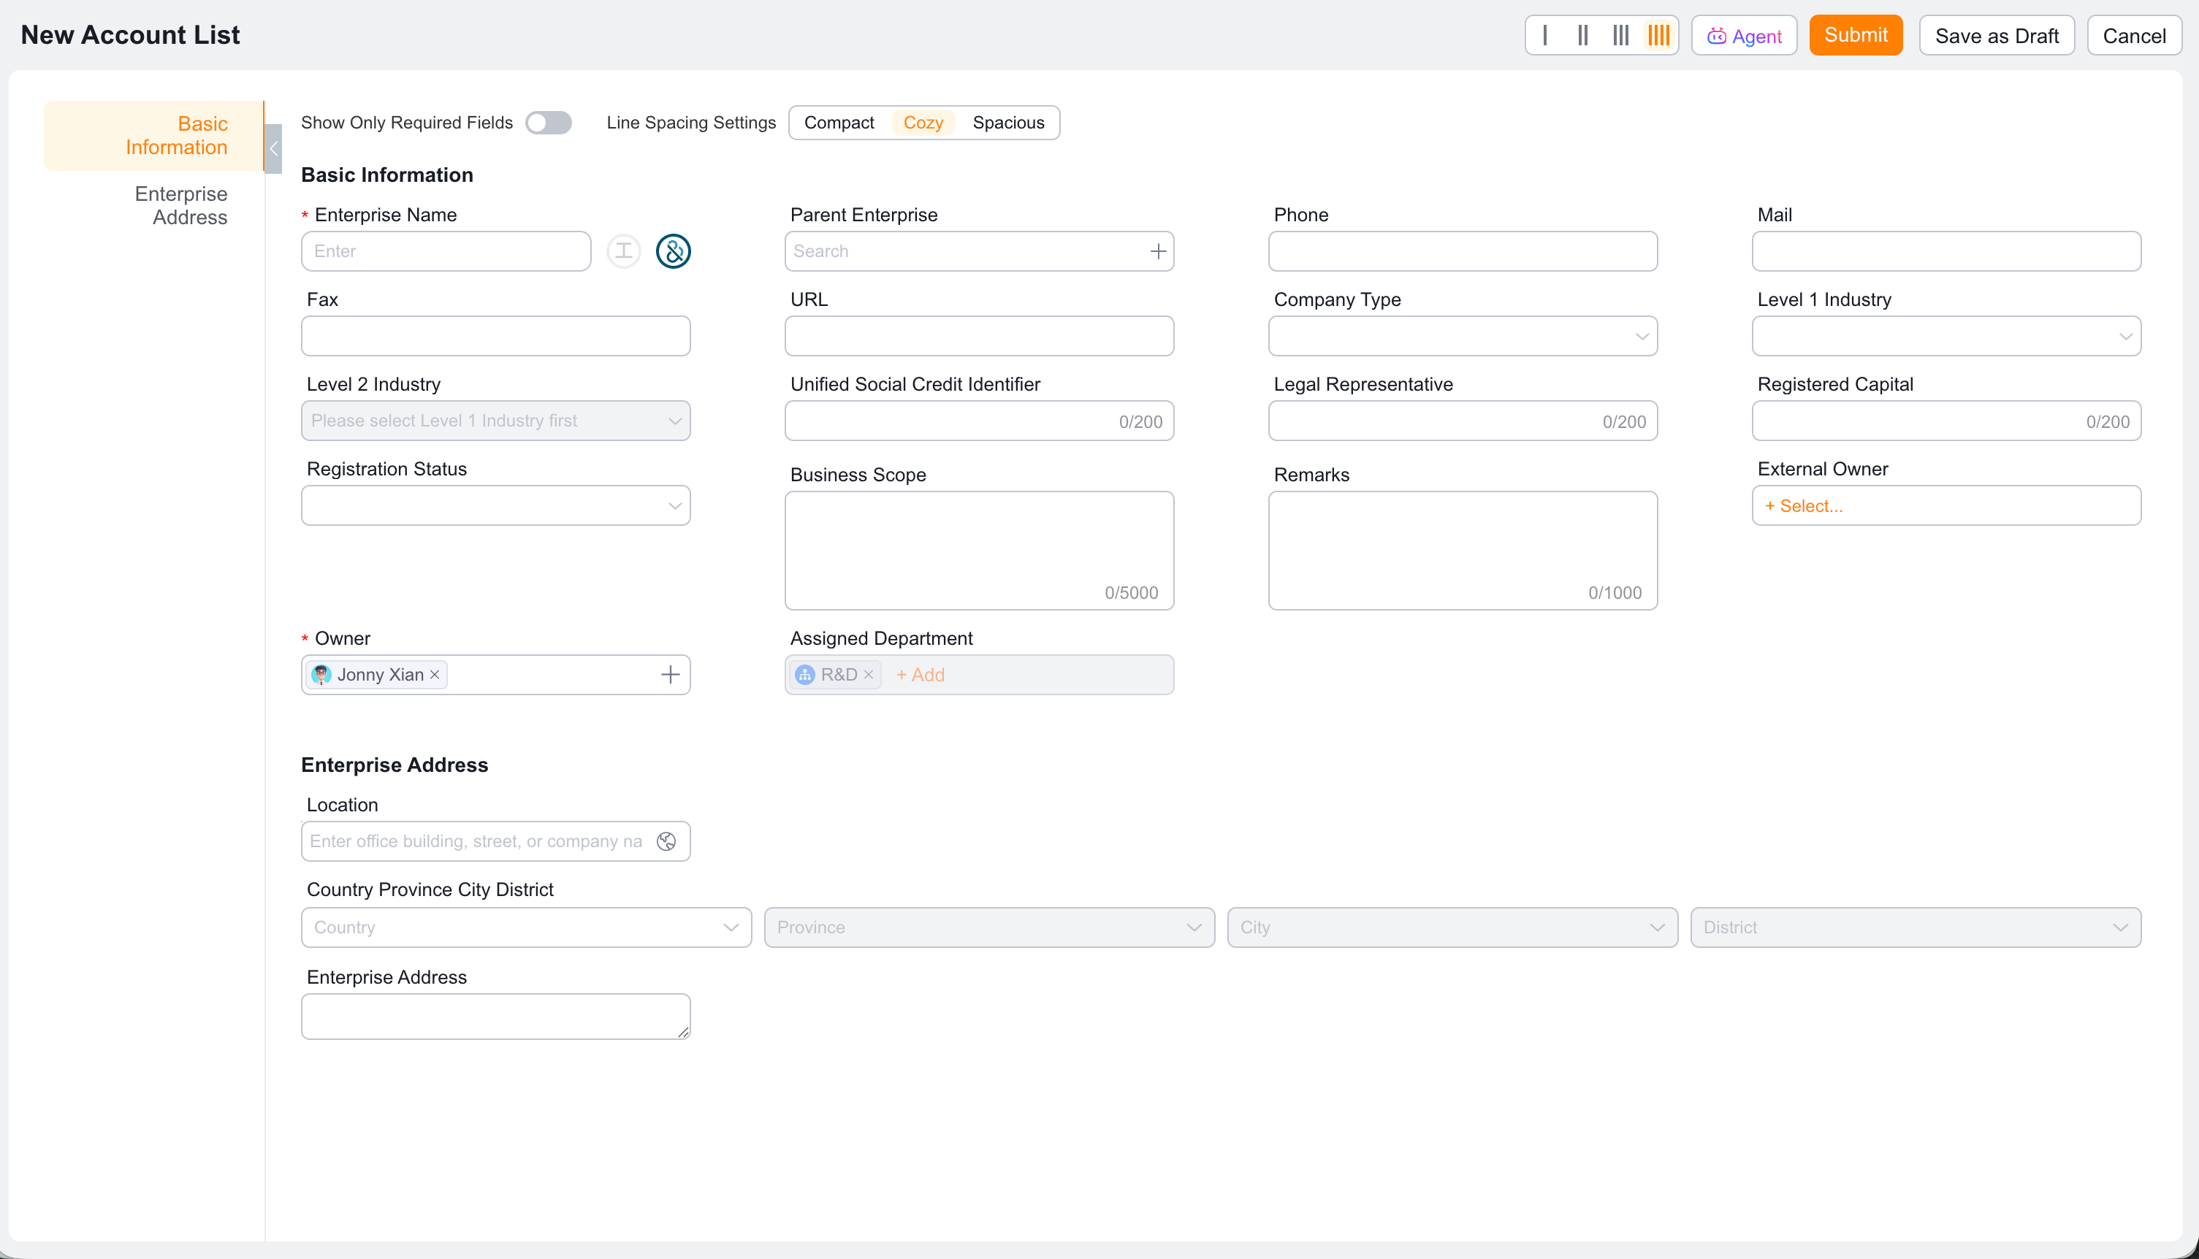The height and width of the screenshot is (1259, 2199).
Task: Click + Add in Assigned Department
Action: tap(921, 675)
